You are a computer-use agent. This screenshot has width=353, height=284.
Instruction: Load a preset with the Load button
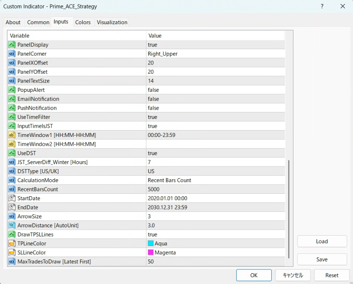point(322,241)
